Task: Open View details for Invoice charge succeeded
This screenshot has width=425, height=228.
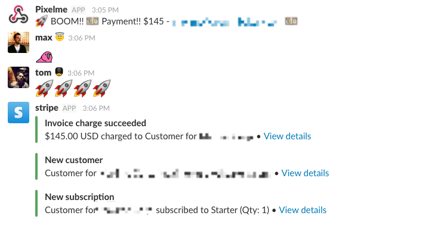Action: point(287,136)
